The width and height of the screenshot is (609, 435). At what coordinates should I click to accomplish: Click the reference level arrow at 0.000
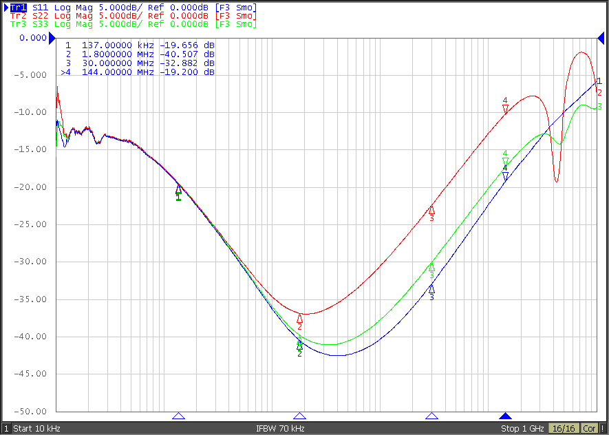[52, 38]
